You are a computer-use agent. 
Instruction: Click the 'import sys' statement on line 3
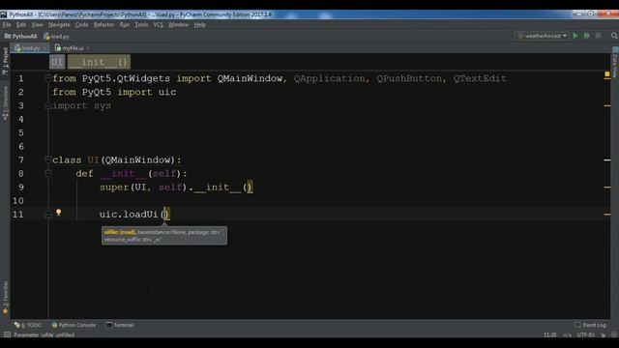(x=81, y=105)
